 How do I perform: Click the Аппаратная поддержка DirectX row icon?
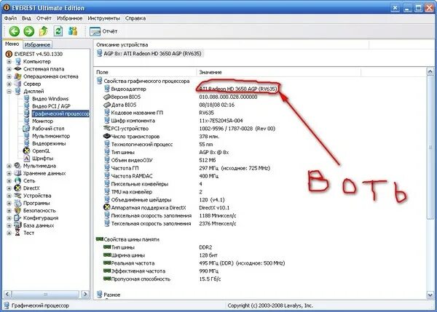107,207
